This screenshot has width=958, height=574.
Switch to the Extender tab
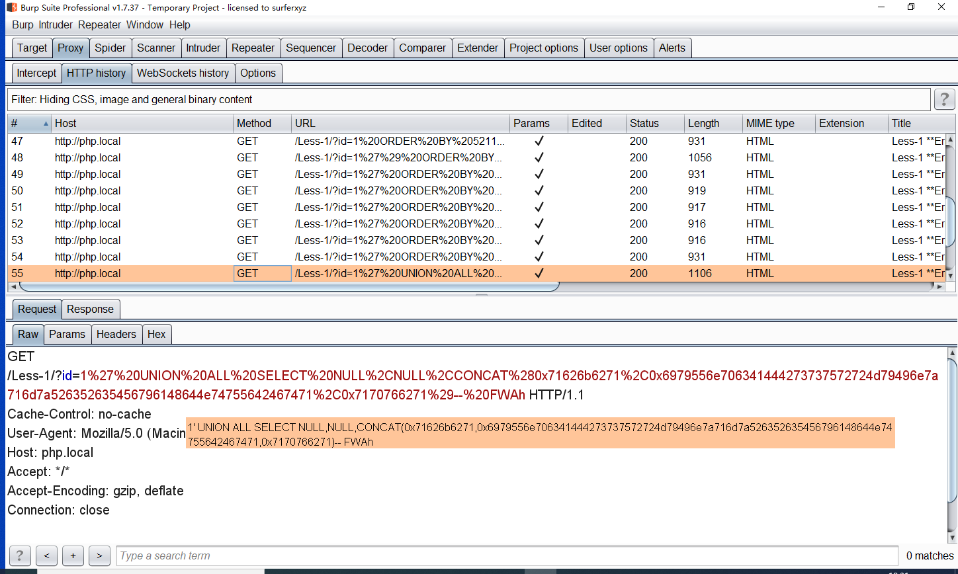pyautogui.click(x=478, y=48)
